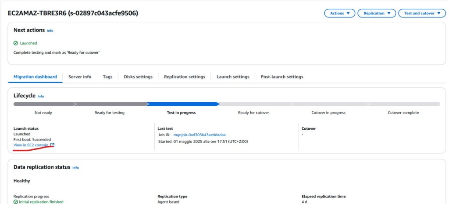Click the Initial replication finished text
The width and height of the screenshot is (449, 204).
(x=41, y=202)
